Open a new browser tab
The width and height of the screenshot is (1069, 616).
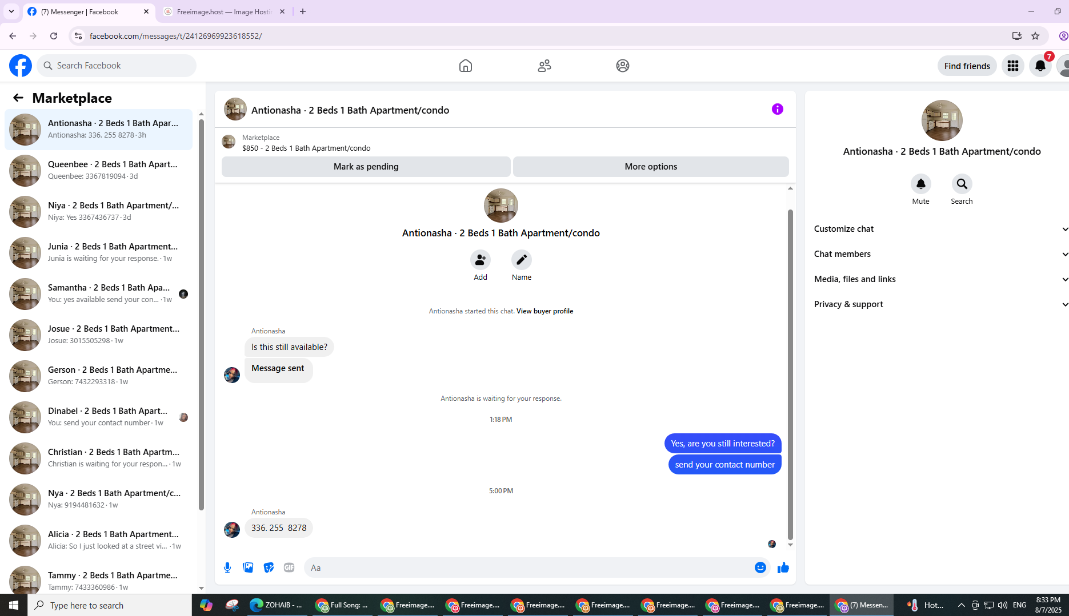point(303,11)
